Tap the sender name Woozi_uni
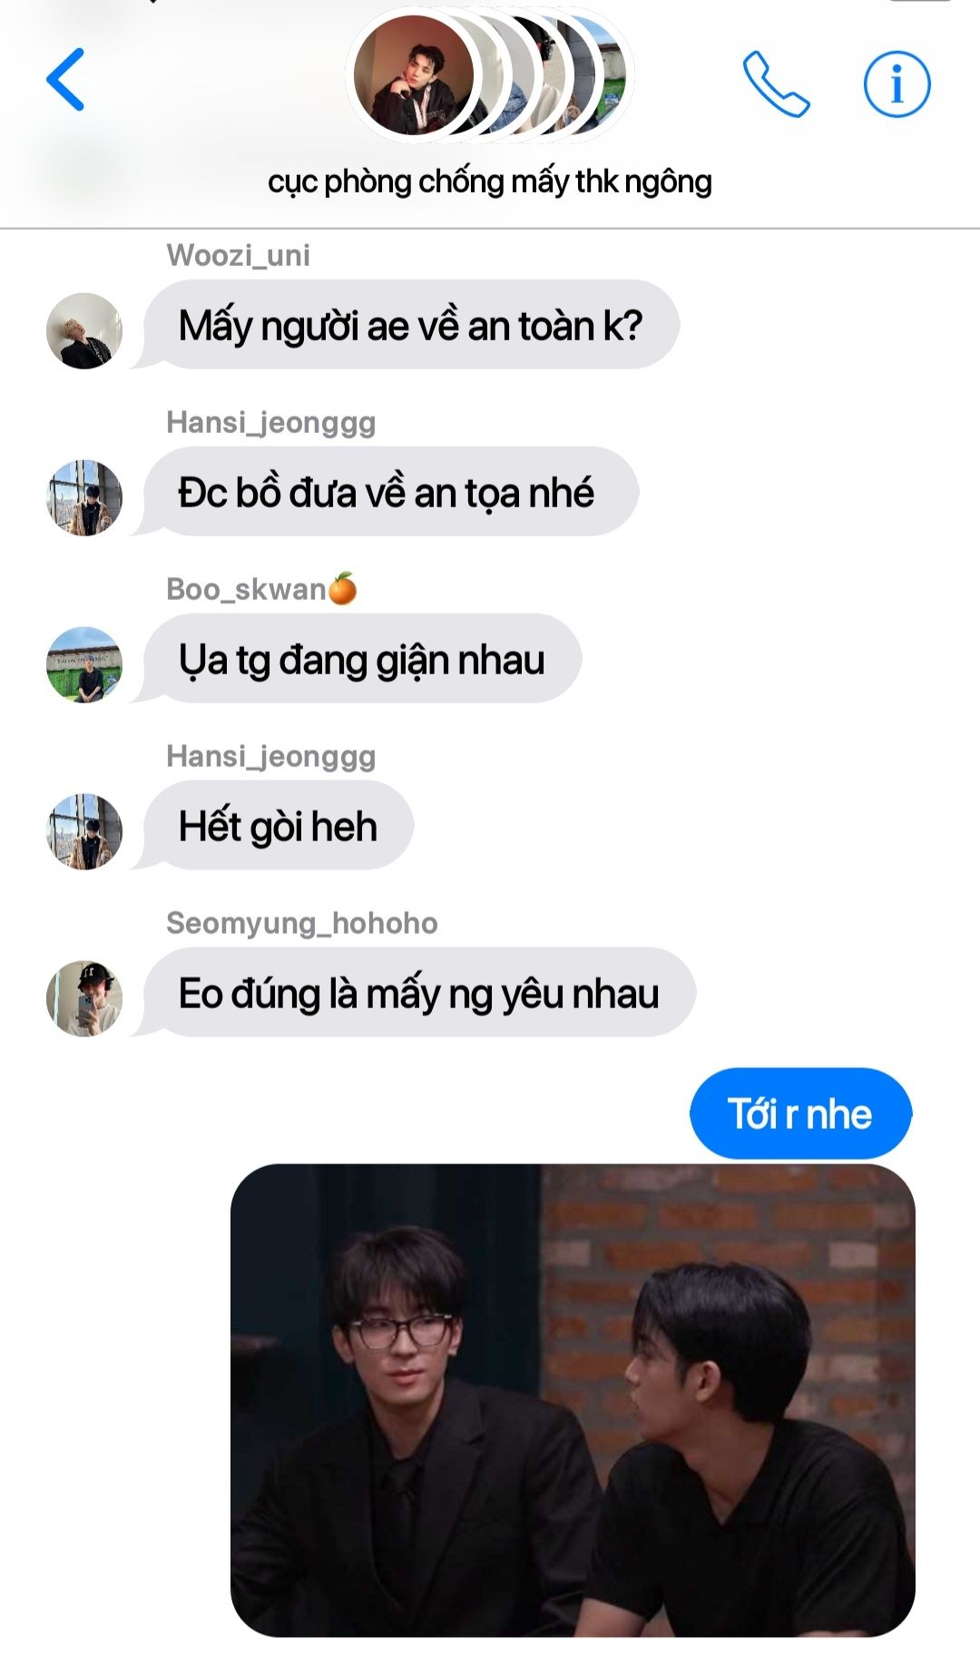The height and width of the screenshot is (1667, 980). coord(239,256)
